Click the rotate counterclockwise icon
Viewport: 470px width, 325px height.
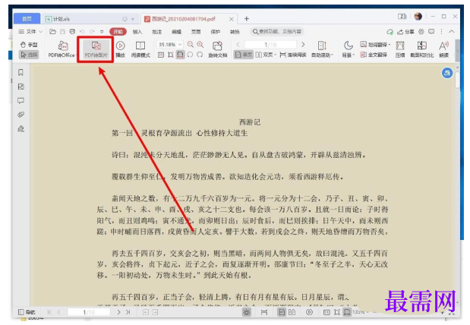[190, 55]
